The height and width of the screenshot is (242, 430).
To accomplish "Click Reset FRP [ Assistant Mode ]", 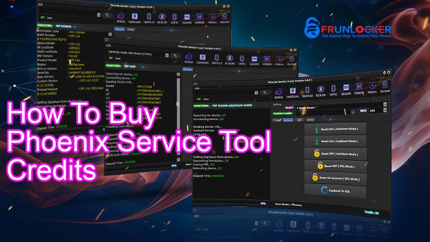I will click(335, 154).
